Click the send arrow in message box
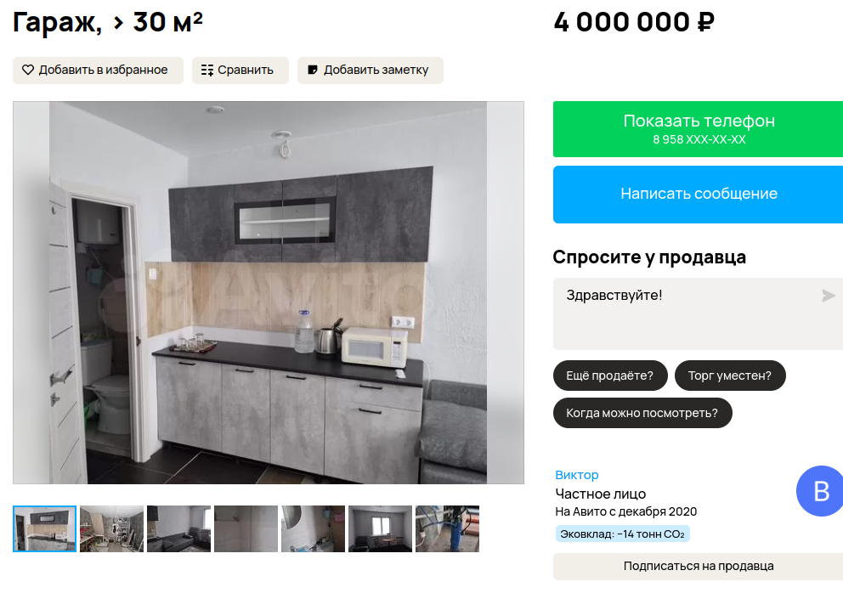 point(829,295)
